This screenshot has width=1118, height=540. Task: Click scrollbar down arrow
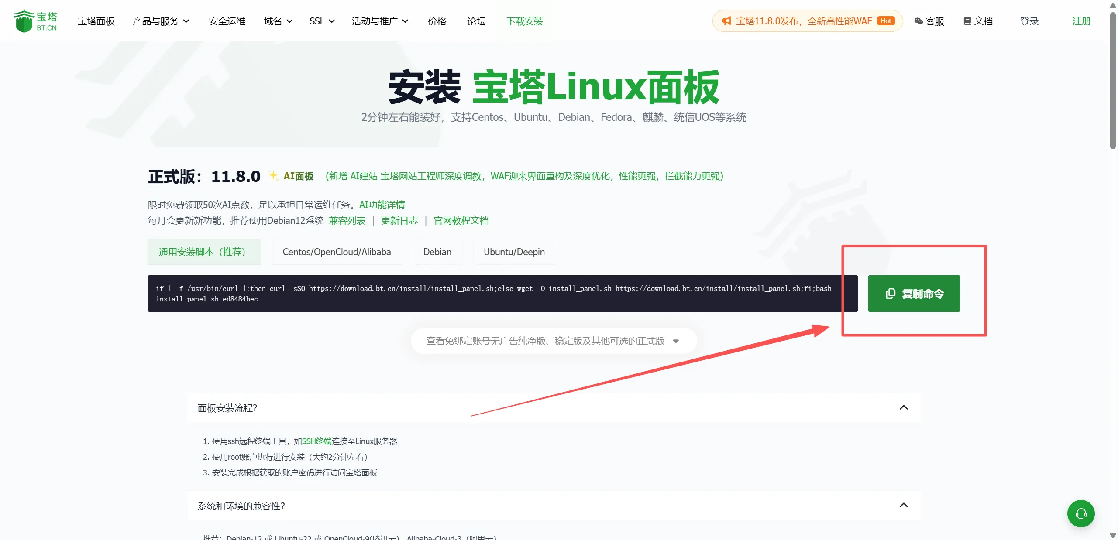click(x=1113, y=536)
